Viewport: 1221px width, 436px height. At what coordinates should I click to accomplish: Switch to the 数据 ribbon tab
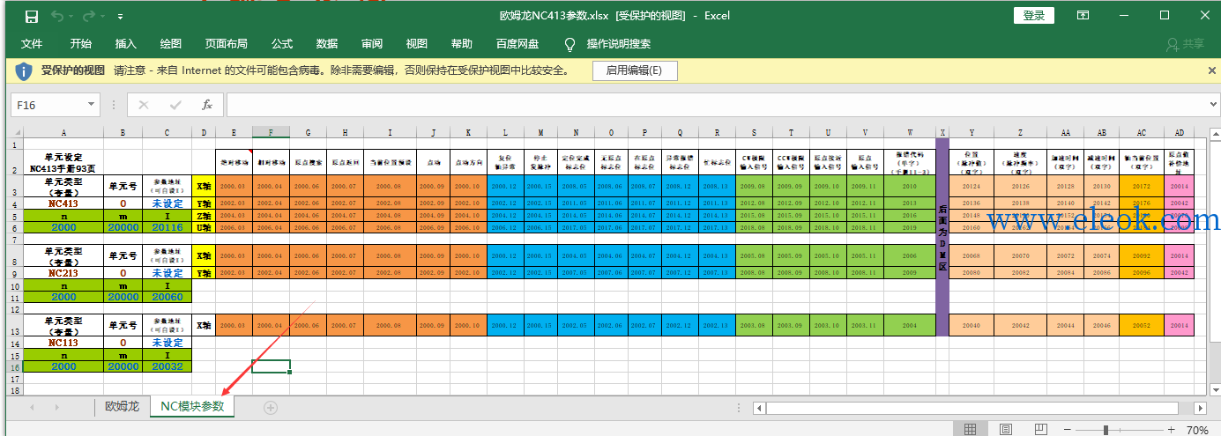[327, 44]
